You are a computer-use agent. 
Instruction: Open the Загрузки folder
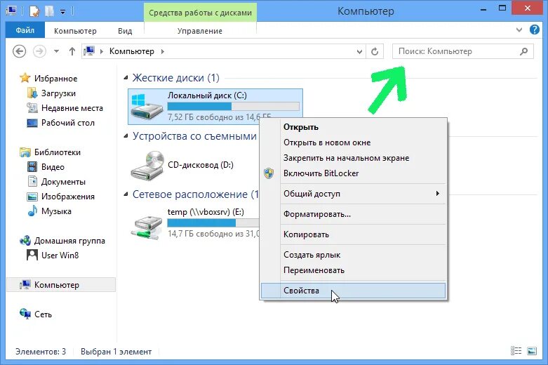pyautogui.click(x=58, y=93)
